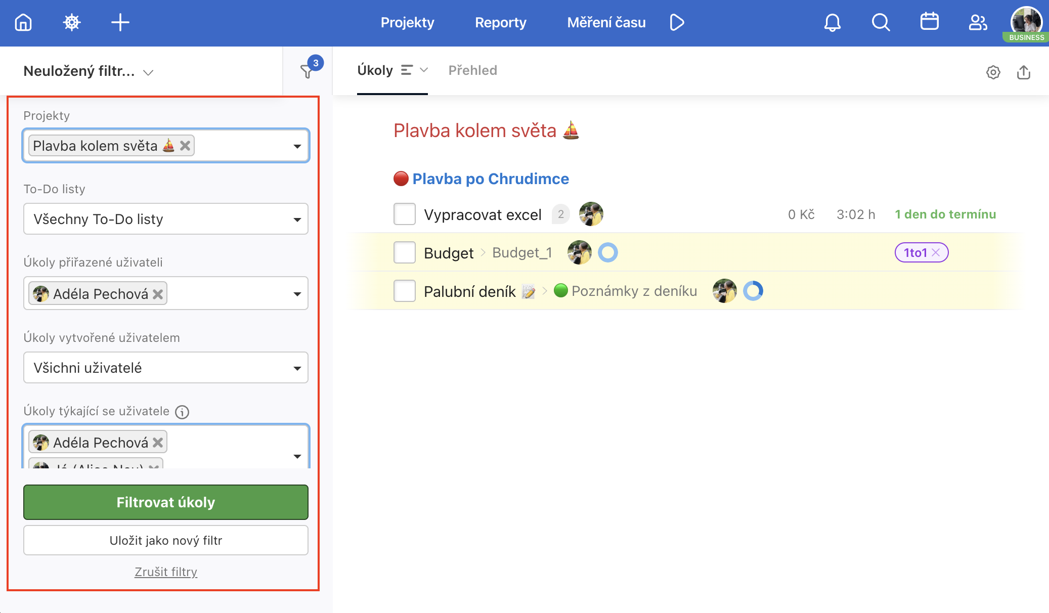Viewport: 1049px width, 613px height.
Task: Click the plus add icon
Action: [120, 22]
